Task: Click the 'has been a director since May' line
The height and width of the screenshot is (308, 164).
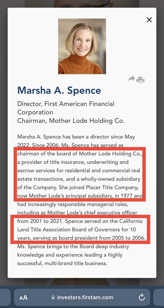Action: pos(76,137)
